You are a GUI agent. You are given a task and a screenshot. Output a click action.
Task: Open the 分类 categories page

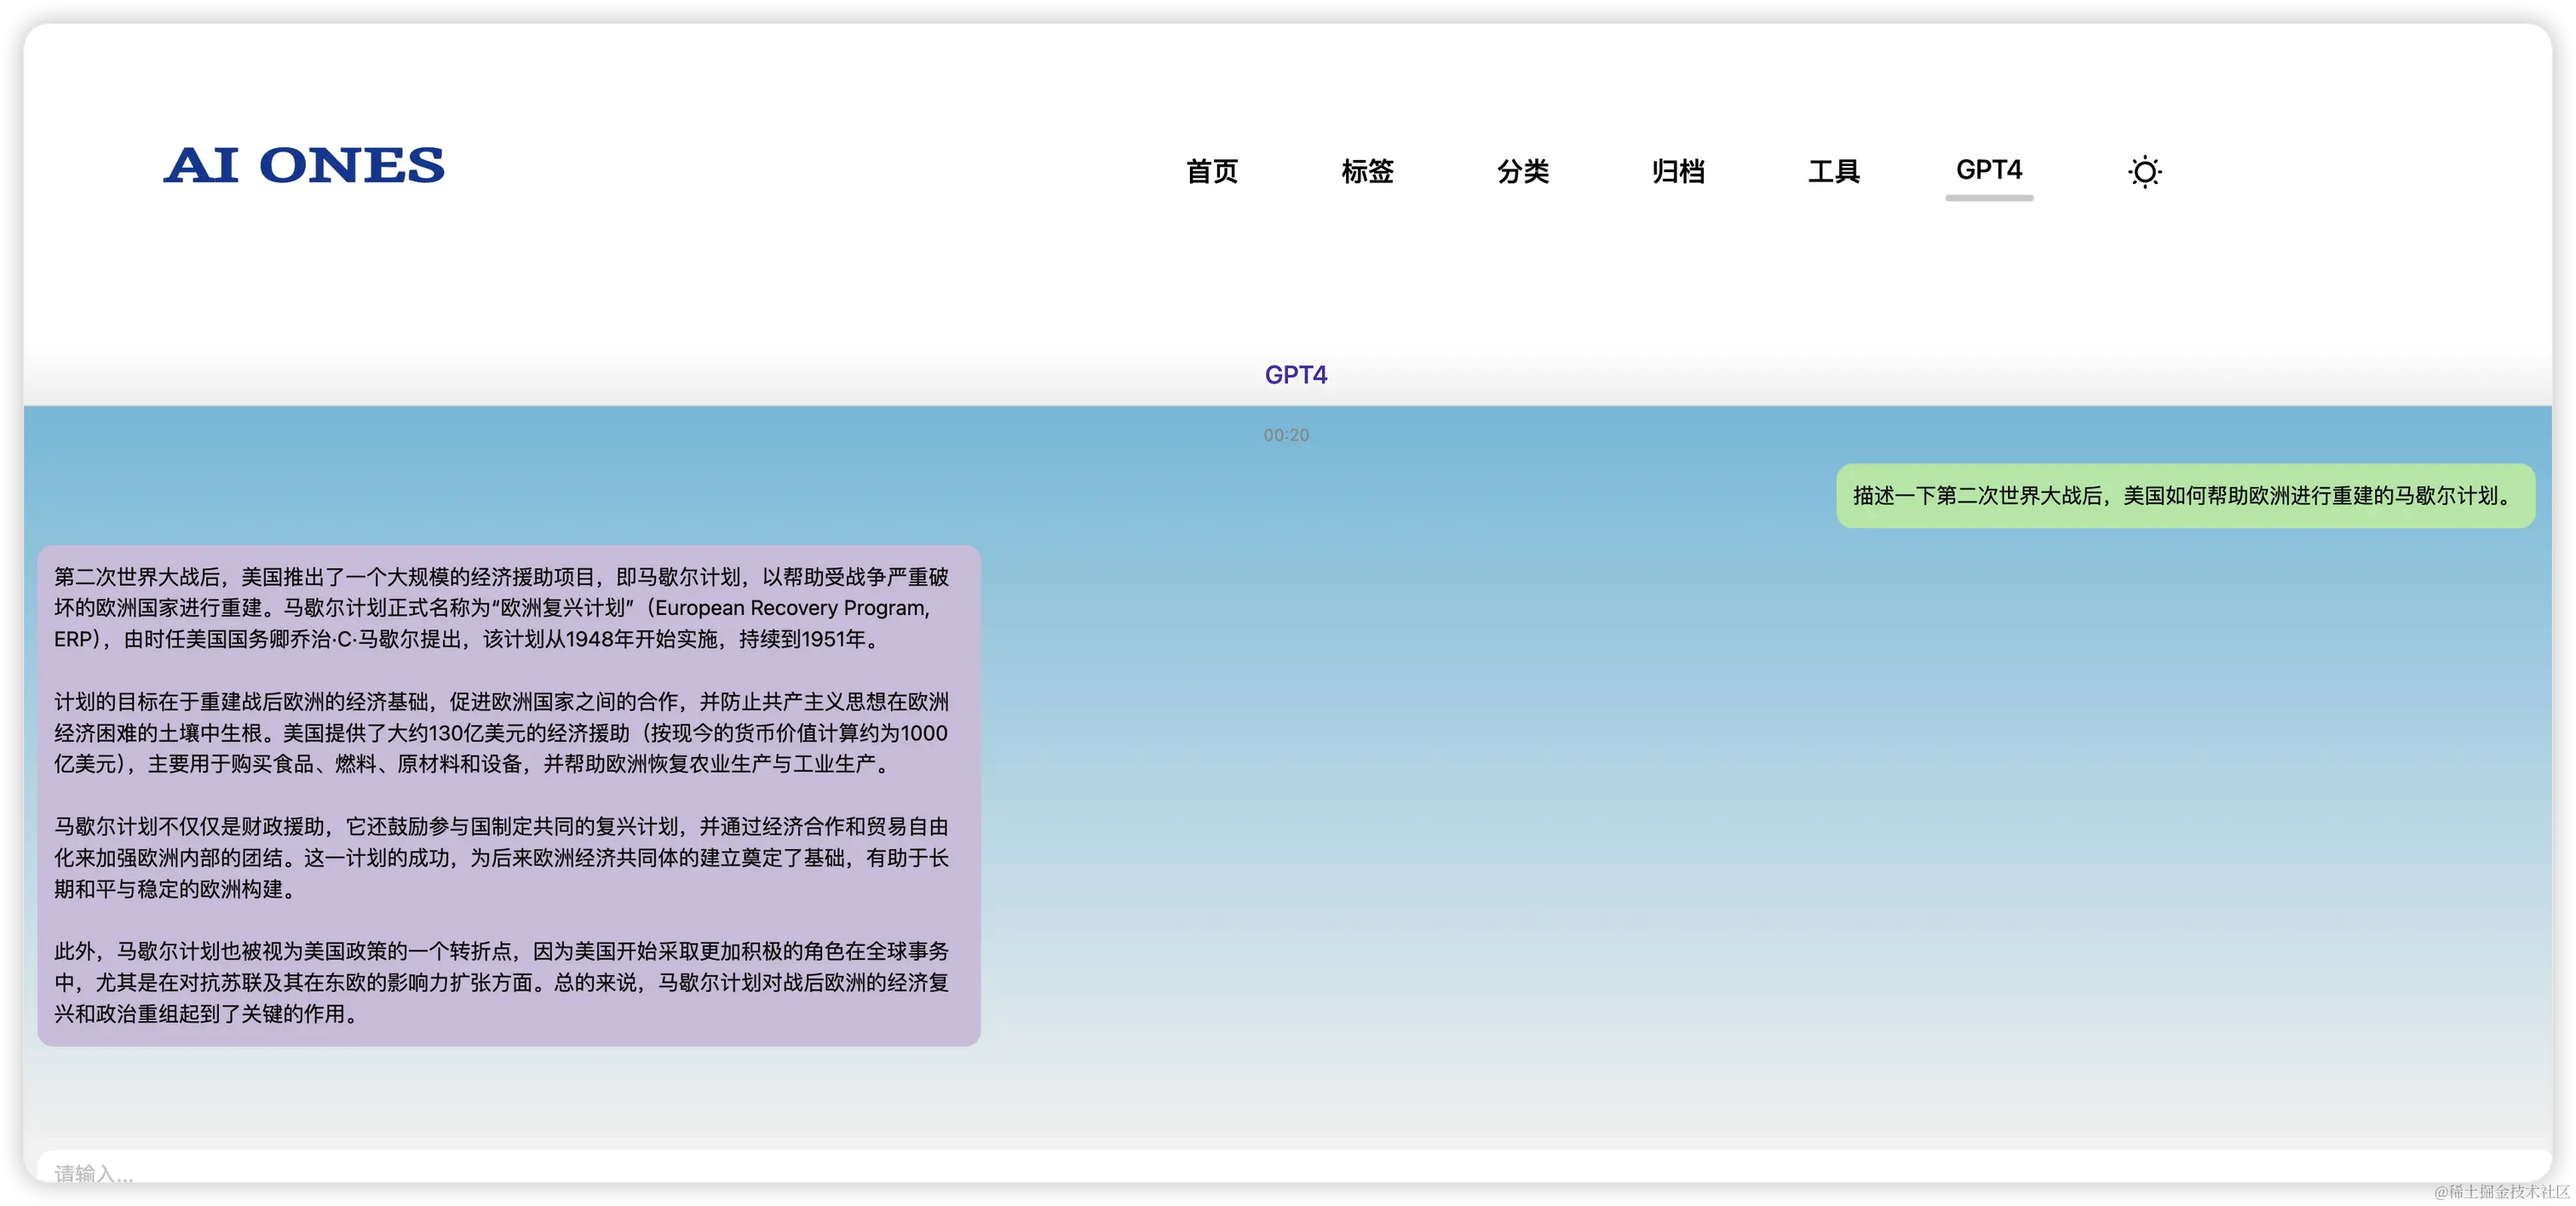tap(1522, 171)
